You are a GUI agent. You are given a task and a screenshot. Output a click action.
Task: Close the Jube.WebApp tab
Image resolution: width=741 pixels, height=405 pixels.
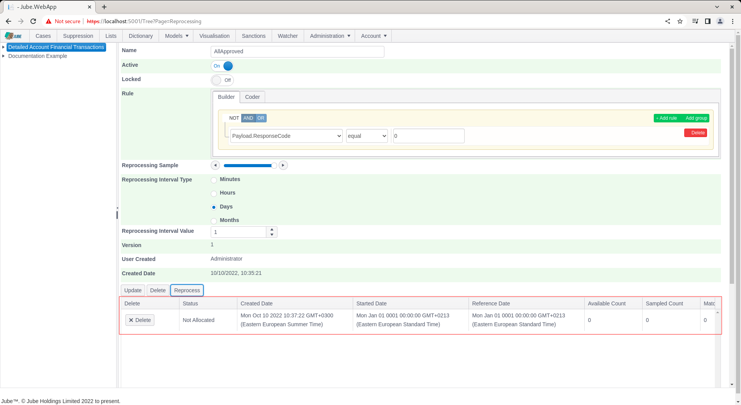(x=89, y=7)
